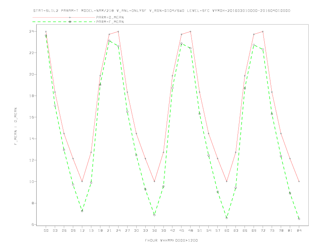Viewport: 326px width, 251px height.
Task: Click the green F_MEAN circle marker at hour 09
Action: point(73,185)
